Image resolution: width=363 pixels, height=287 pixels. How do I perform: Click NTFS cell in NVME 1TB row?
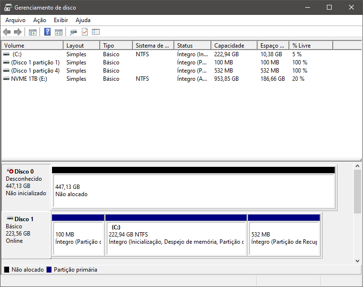[143, 79]
